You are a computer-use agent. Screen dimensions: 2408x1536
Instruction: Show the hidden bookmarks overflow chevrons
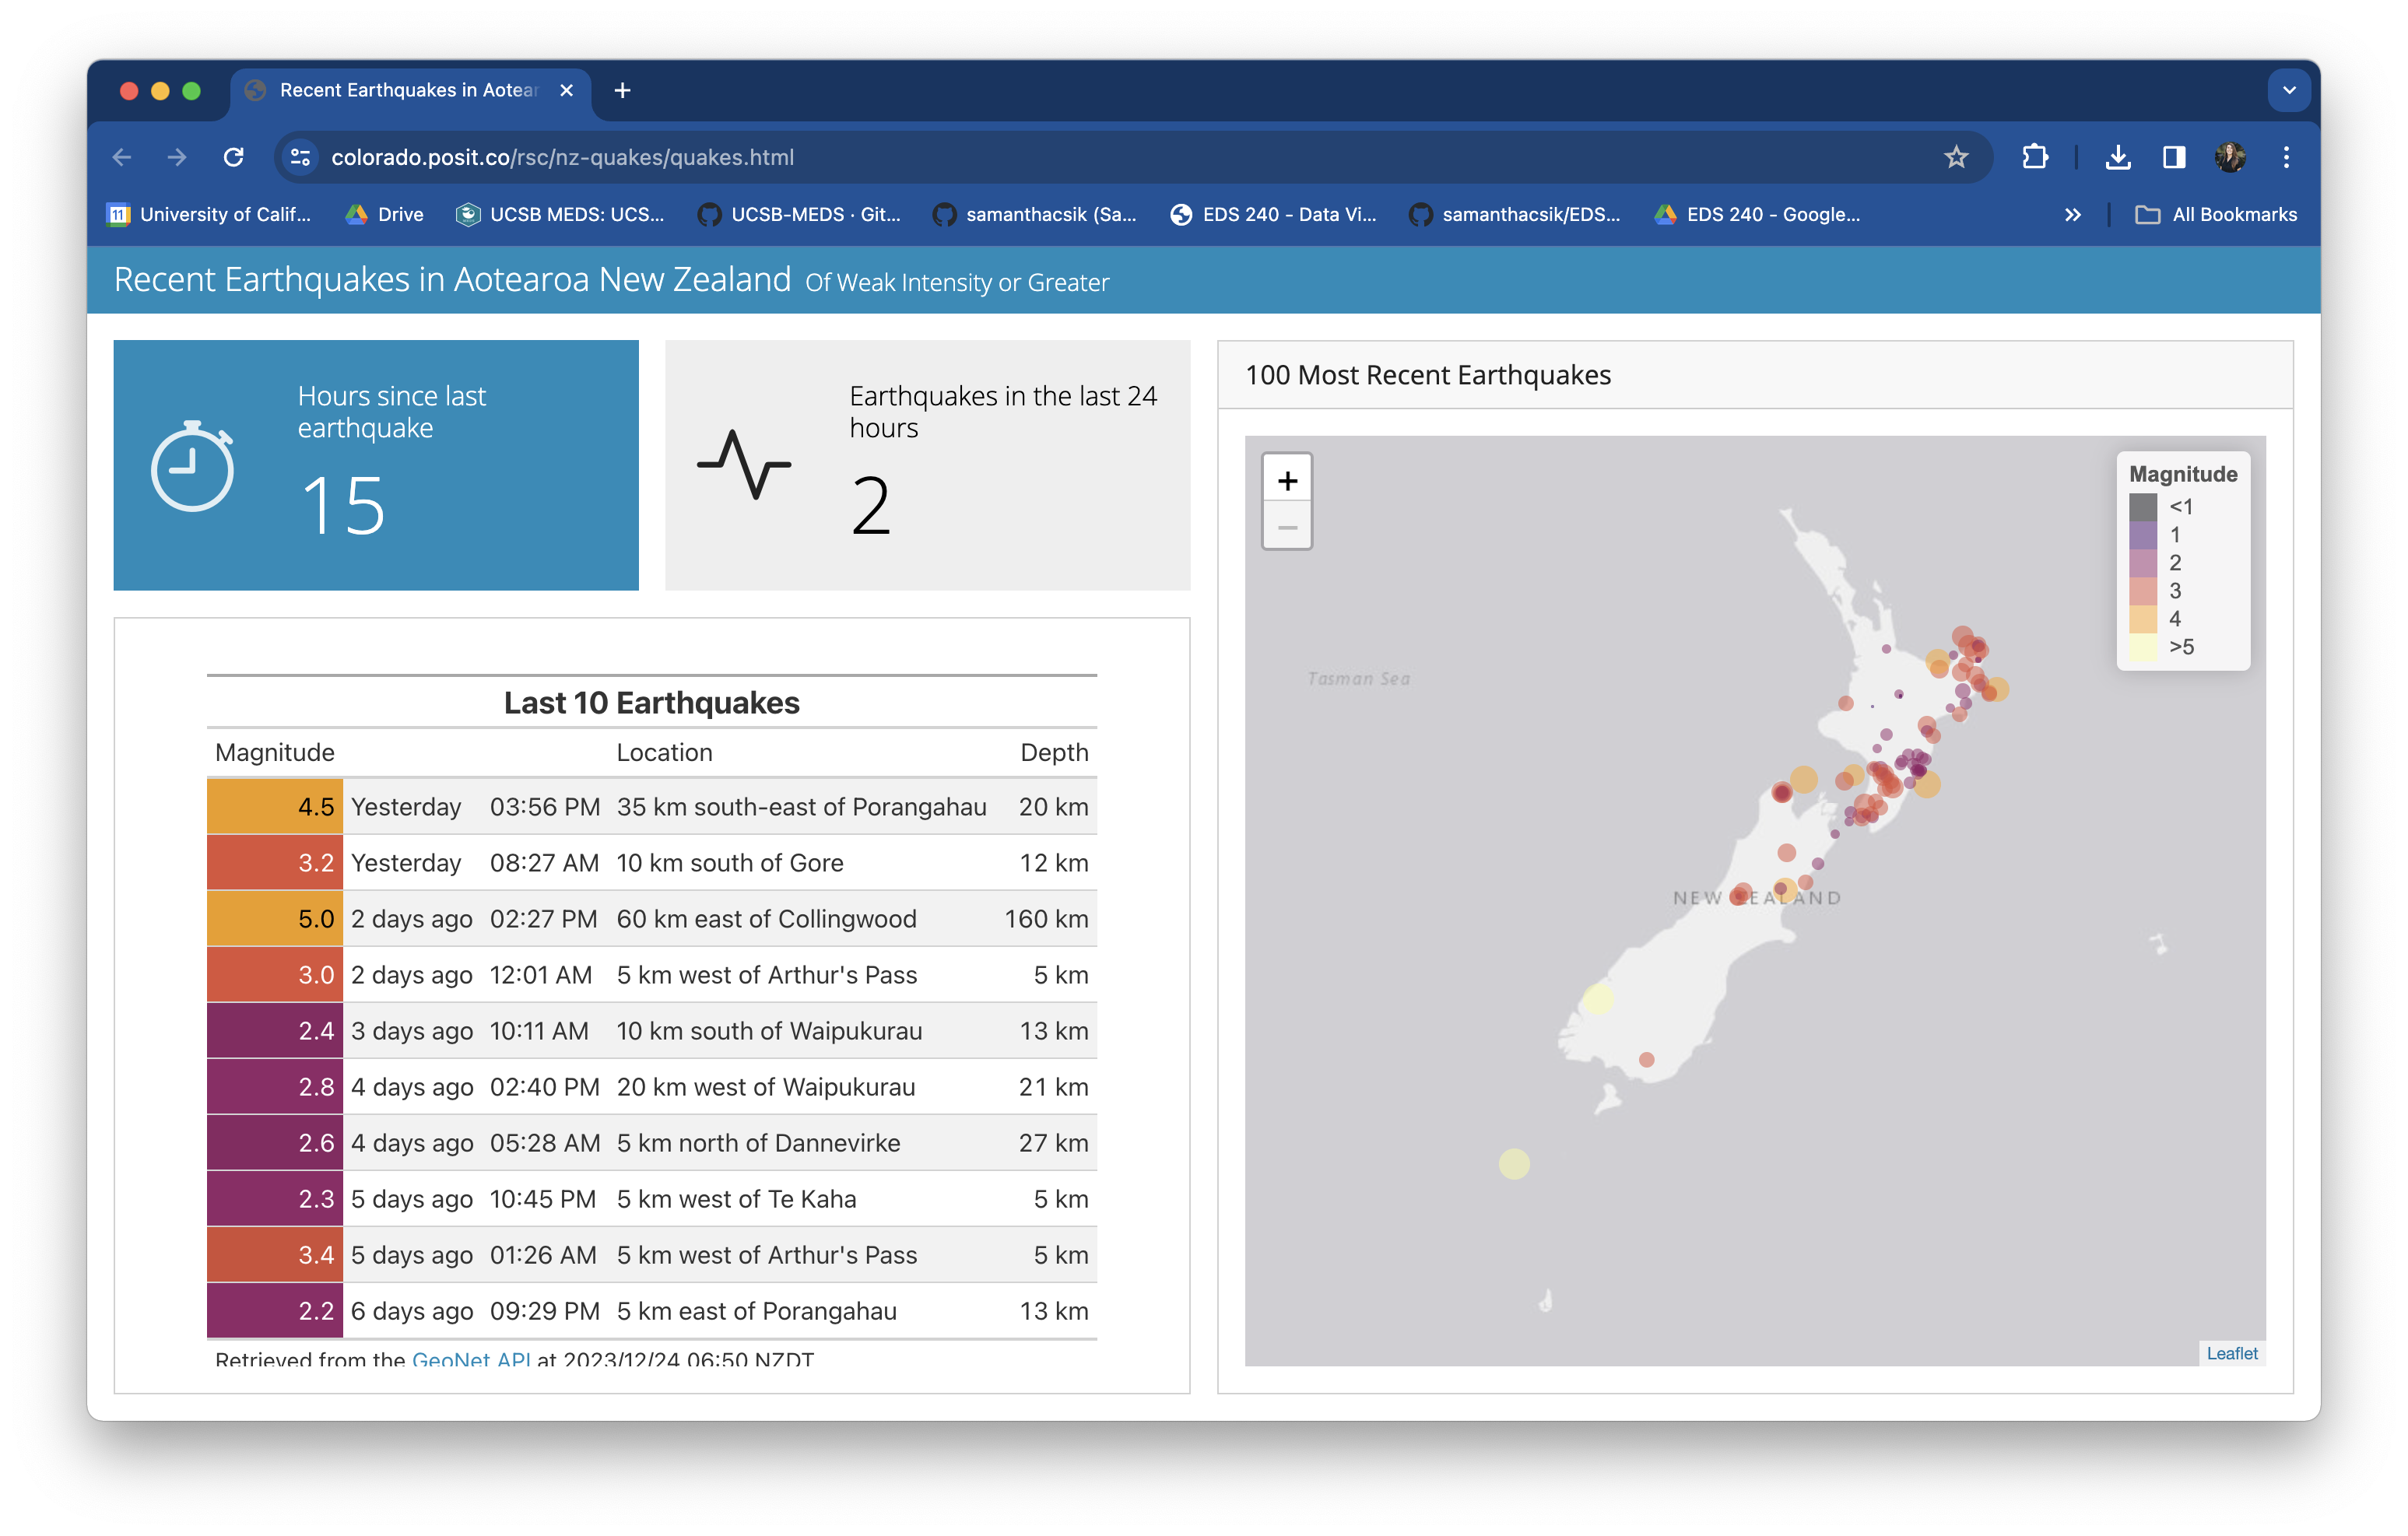click(x=2072, y=215)
